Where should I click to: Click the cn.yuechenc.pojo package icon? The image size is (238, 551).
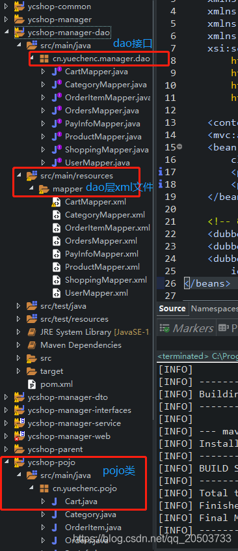click(44, 488)
